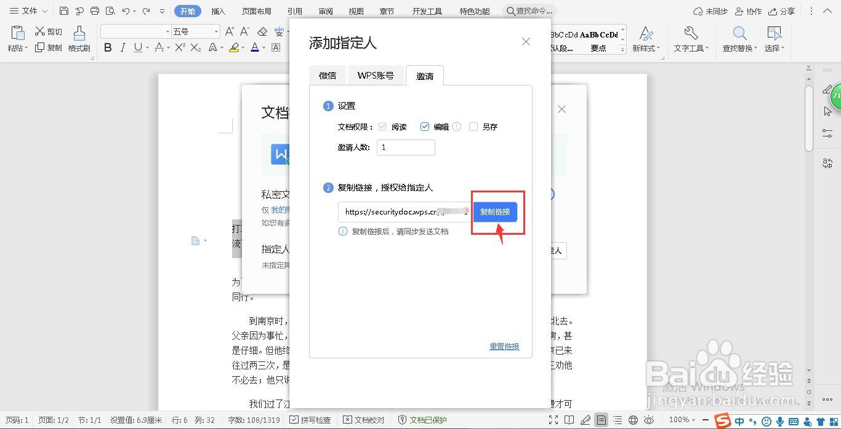This screenshot has width=841, height=429.
Task: Click the highlighter color swatch
Action: (x=234, y=47)
